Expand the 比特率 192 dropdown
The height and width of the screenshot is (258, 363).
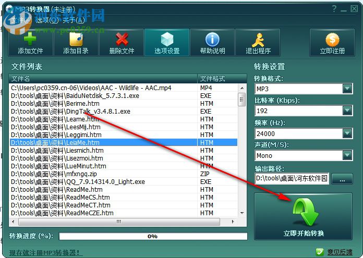click(347, 110)
